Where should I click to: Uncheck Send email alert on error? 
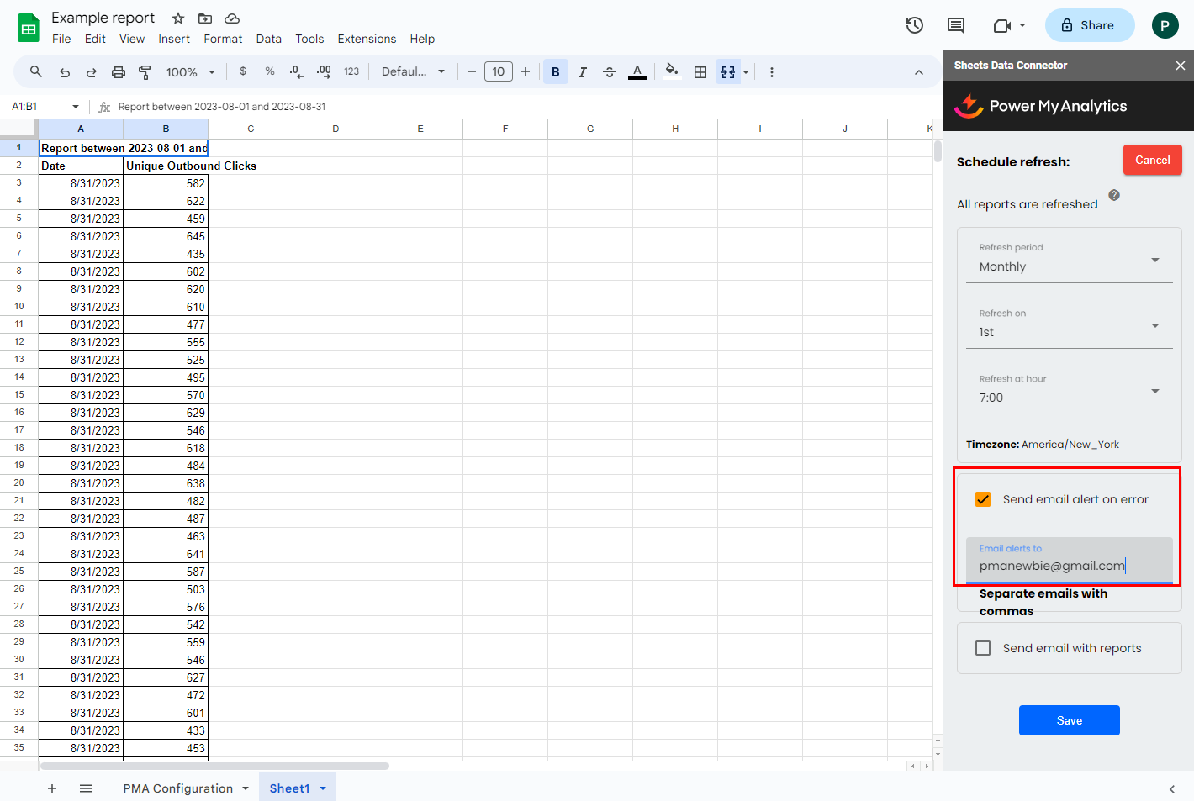pos(982,499)
